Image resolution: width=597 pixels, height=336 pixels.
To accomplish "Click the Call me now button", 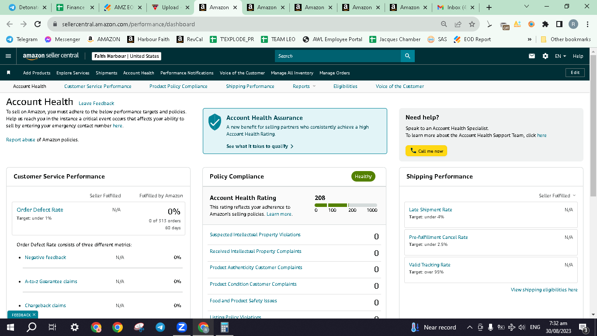I will click(426, 151).
